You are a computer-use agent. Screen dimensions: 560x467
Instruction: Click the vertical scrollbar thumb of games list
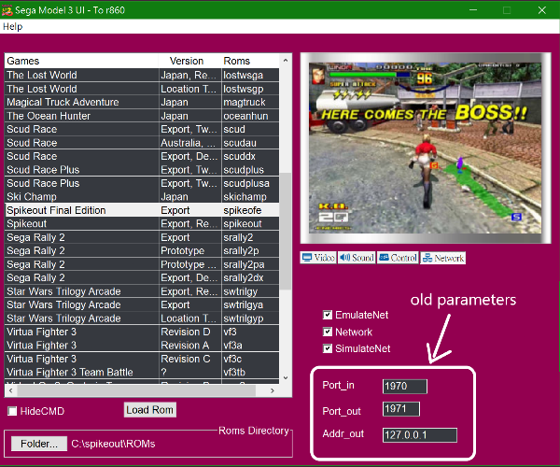coord(286,231)
